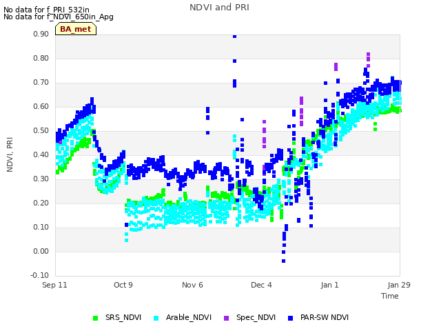
Task: Click the 0.50 y-axis tick label
Action: [41, 130]
